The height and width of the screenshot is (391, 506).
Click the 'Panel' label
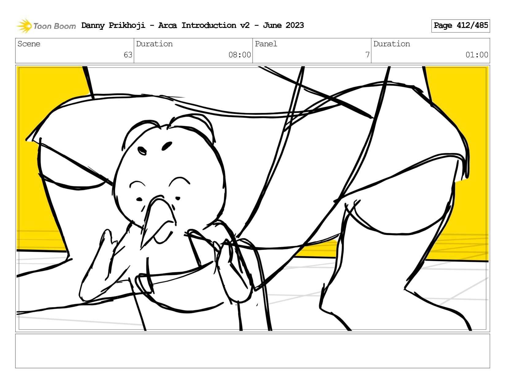pos(266,44)
